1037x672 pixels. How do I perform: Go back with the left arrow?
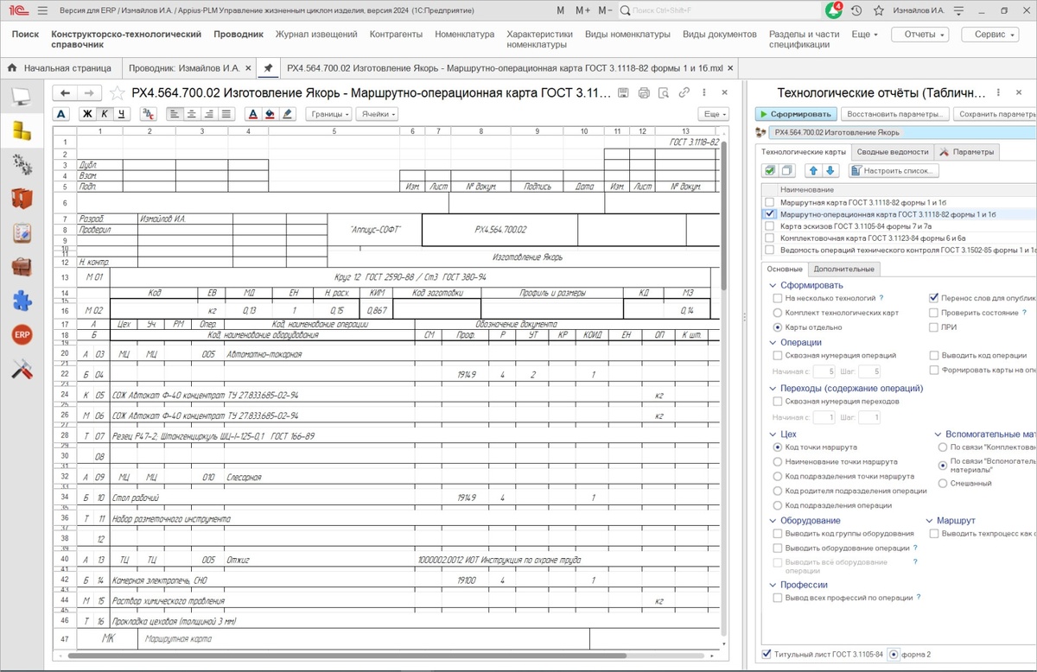click(x=66, y=92)
